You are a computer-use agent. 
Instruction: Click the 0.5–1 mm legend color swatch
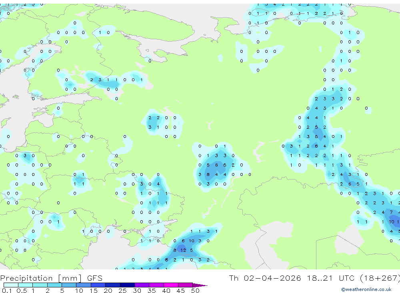(26, 285)
